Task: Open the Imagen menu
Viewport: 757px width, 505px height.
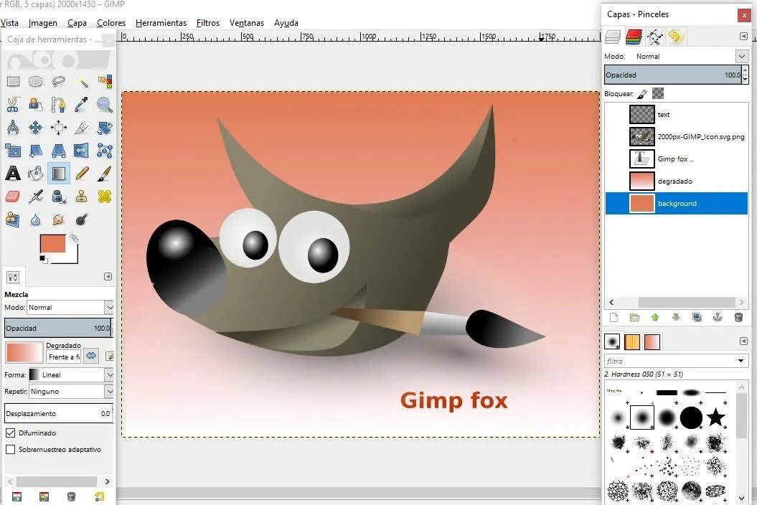Action: click(42, 23)
